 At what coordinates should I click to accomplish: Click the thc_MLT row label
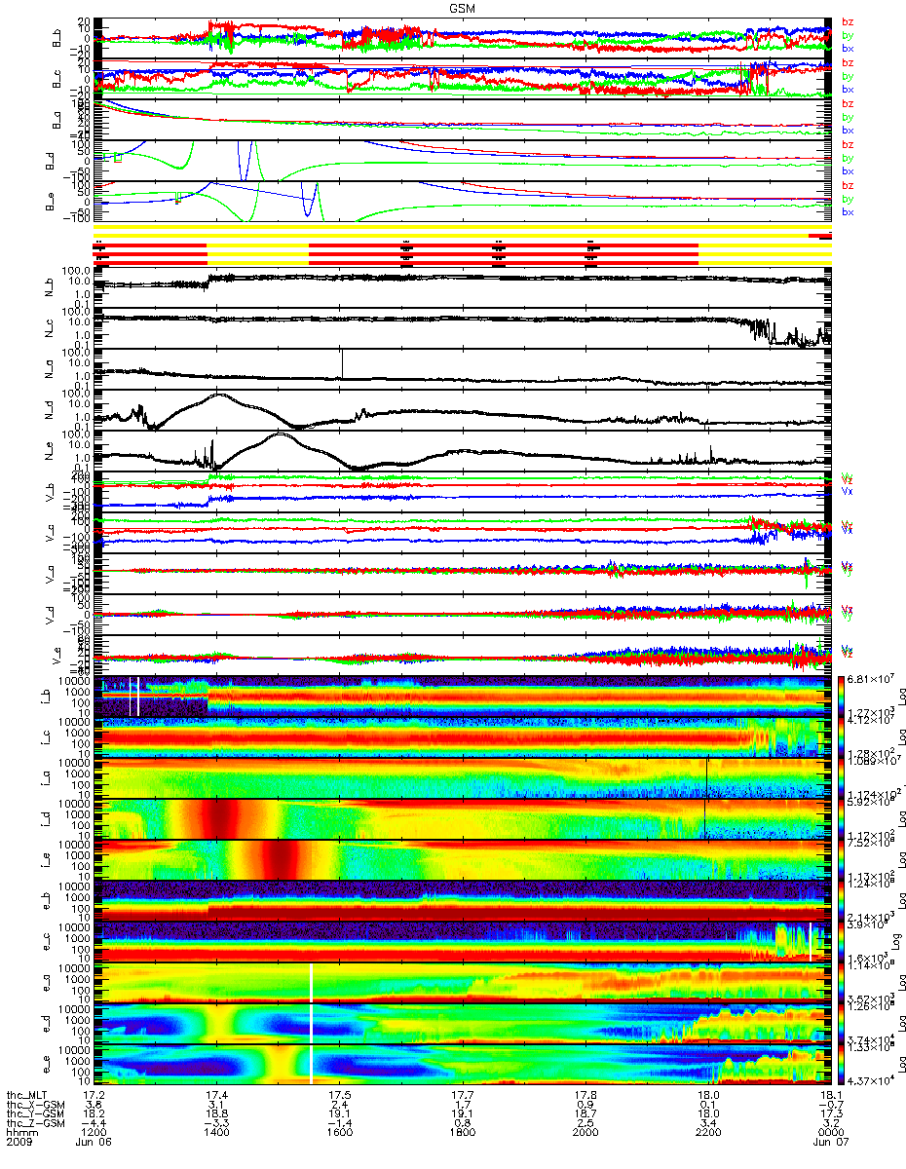[x=28, y=1093]
